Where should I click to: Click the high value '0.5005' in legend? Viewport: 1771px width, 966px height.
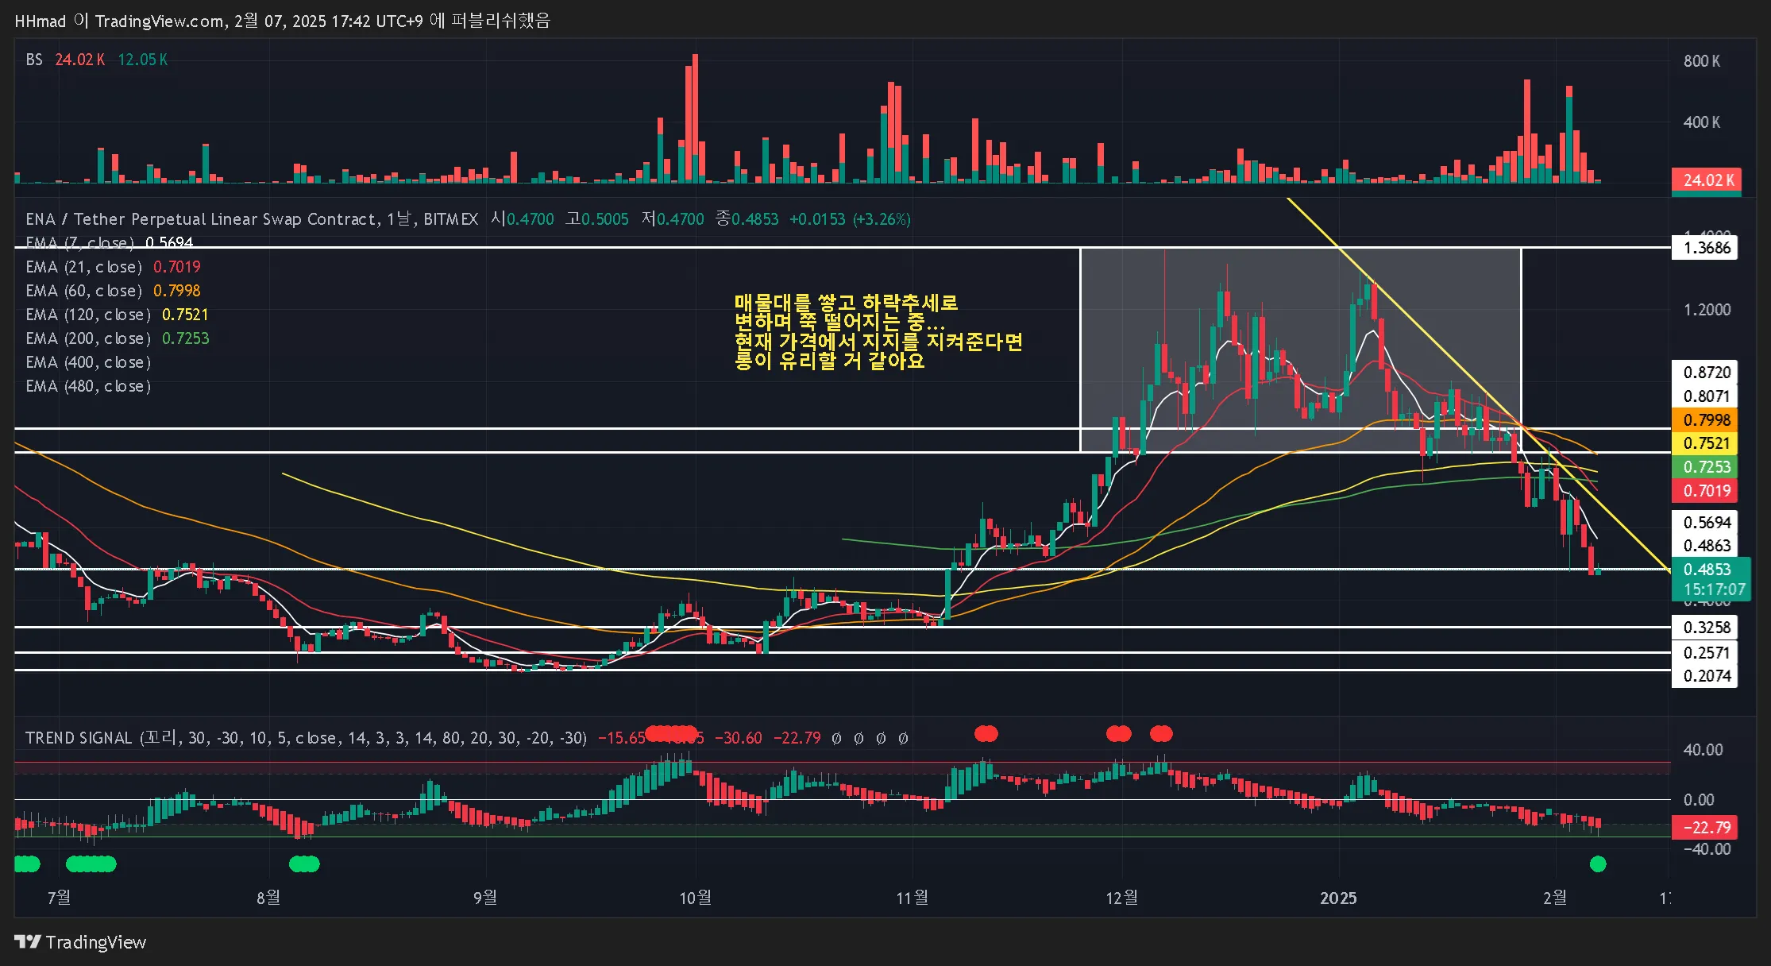604,219
